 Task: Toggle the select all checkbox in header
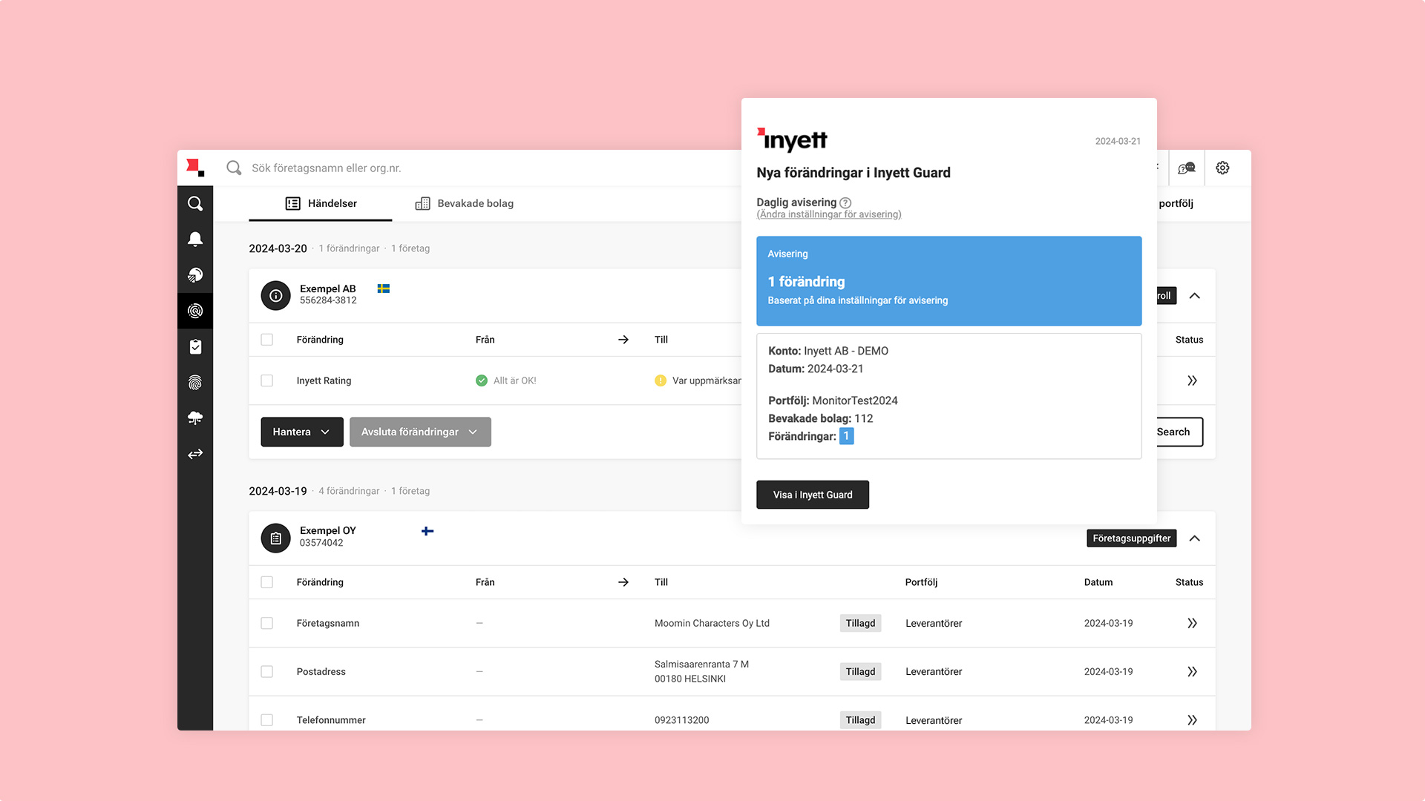(x=266, y=340)
